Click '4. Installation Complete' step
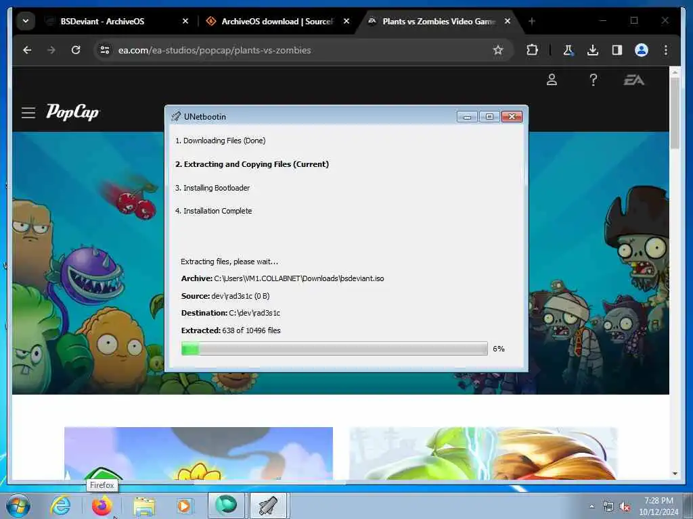This screenshot has width=693, height=519. point(213,211)
